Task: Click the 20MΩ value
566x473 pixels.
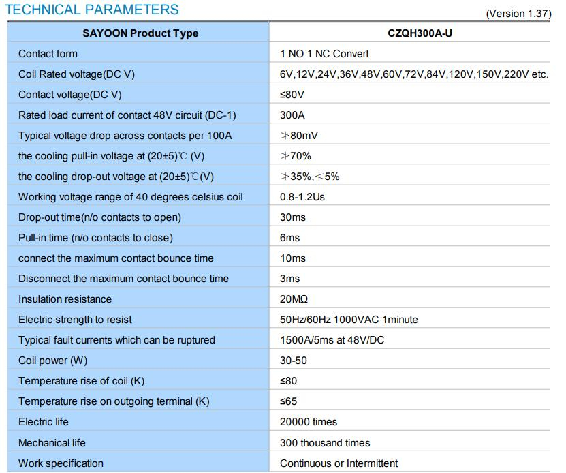Action: coord(294,299)
